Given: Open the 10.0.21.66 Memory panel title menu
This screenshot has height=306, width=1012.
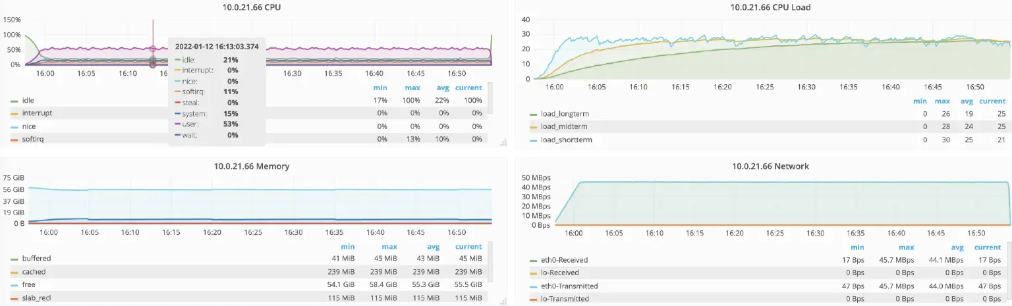Looking at the screenshot, I should [x=251, y=166].
